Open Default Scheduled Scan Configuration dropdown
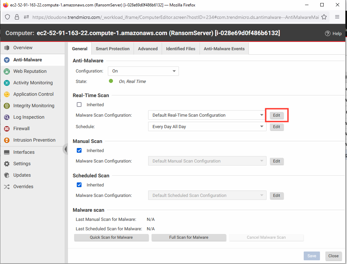 (207, 196)
